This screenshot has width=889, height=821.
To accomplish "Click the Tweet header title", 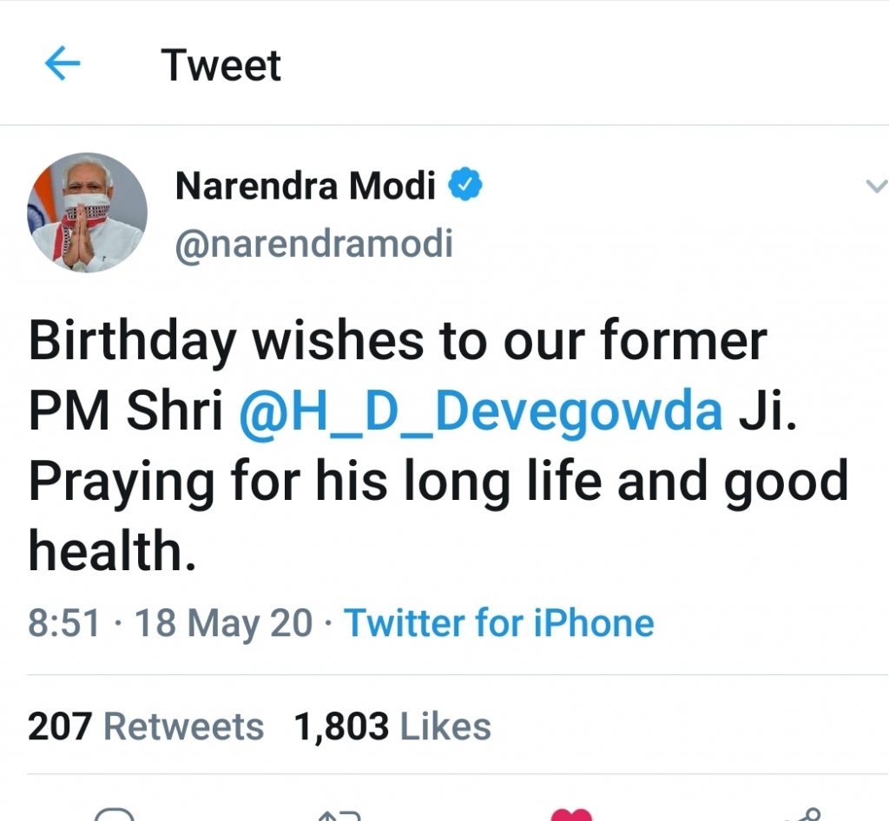I will click(221, 66).
